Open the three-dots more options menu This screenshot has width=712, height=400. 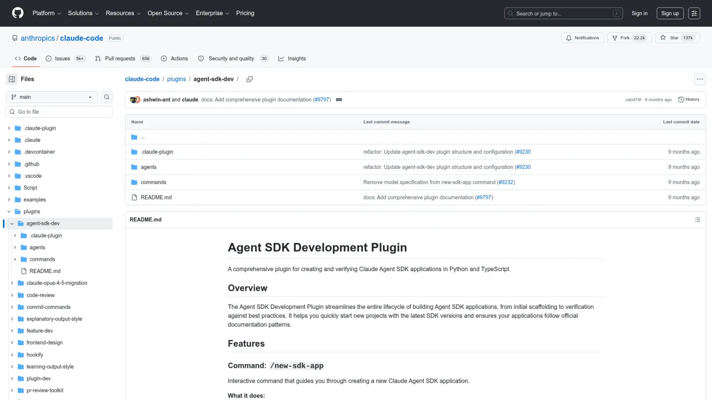coord(700,79)
